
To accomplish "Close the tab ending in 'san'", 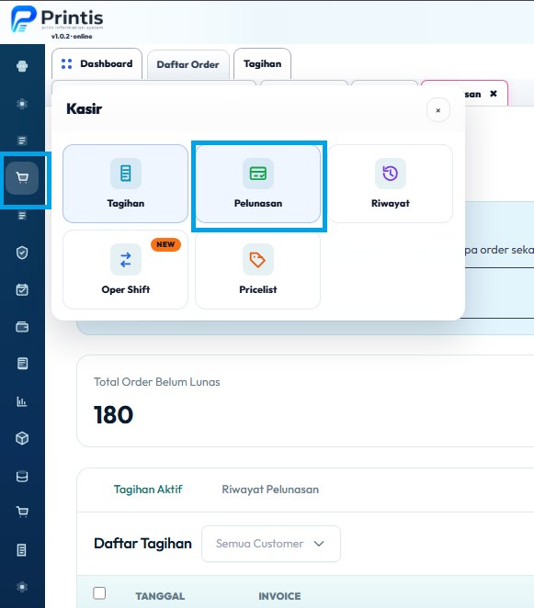I will (x=494, y=94).
